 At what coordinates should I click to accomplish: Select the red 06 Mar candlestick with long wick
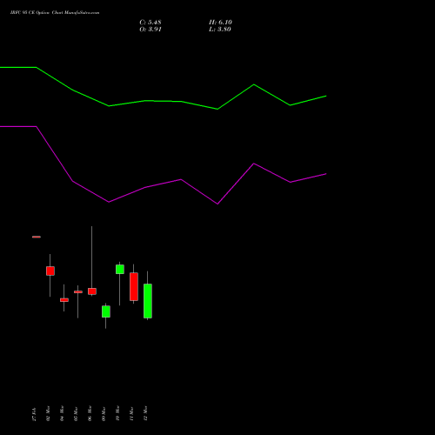(x=92, y=291)
